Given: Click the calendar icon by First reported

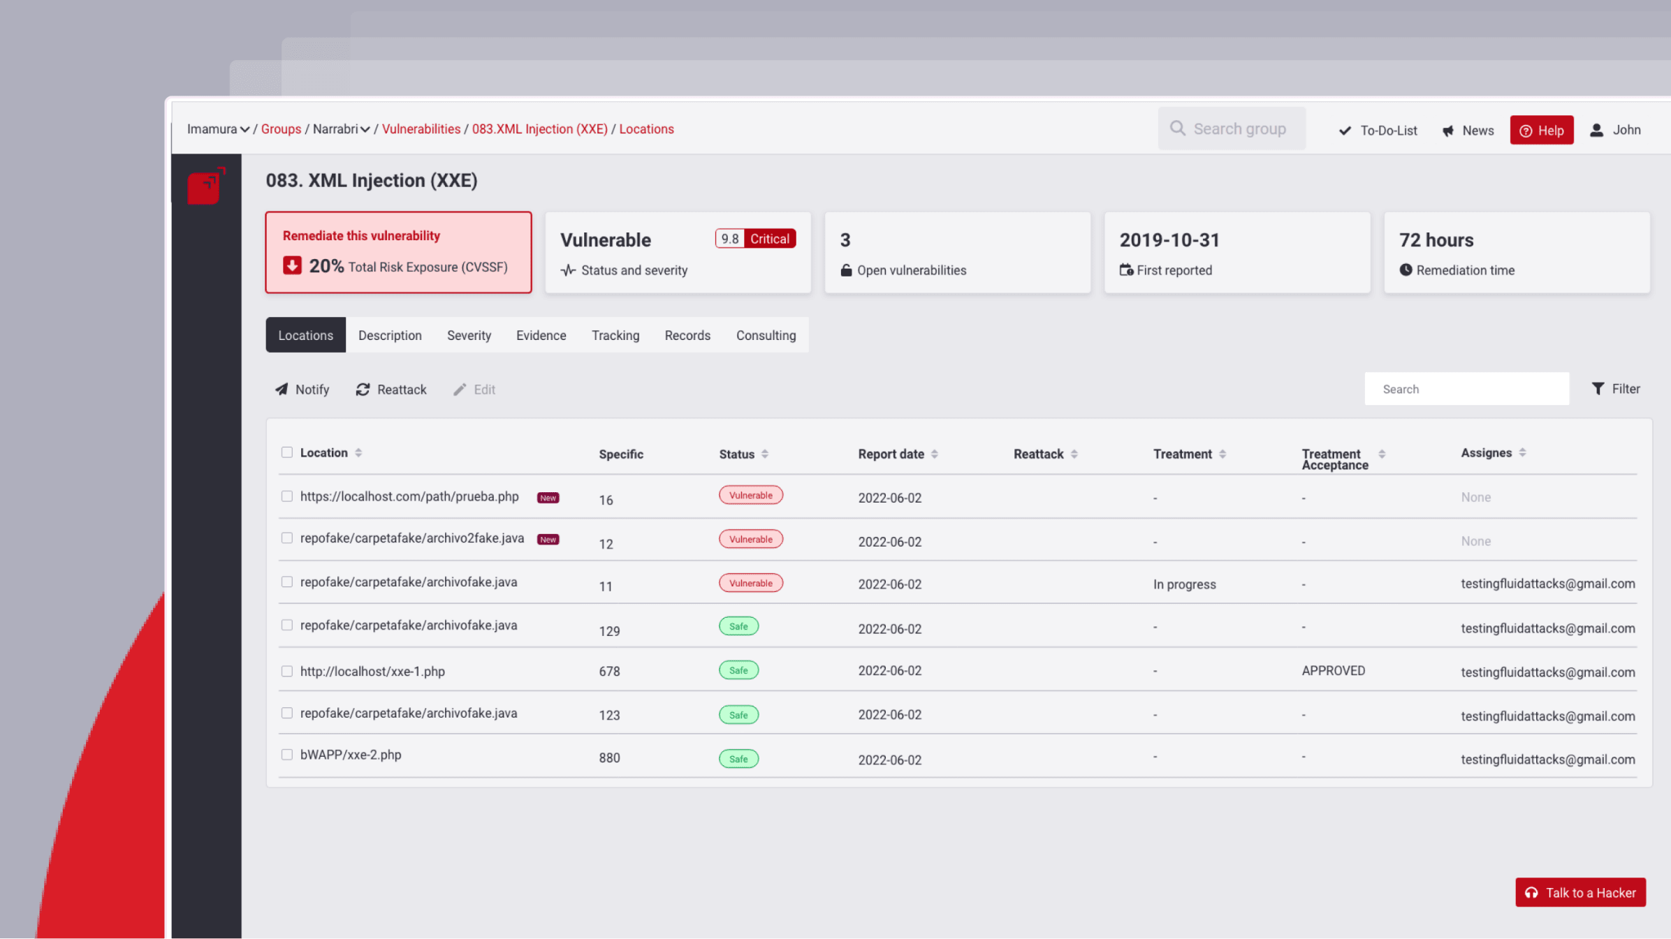Looking at the screenshot, I should (x=1126, y=269).
